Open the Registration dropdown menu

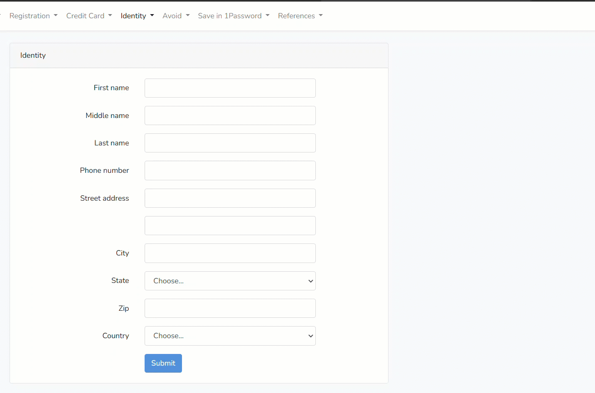coord(33,16)
